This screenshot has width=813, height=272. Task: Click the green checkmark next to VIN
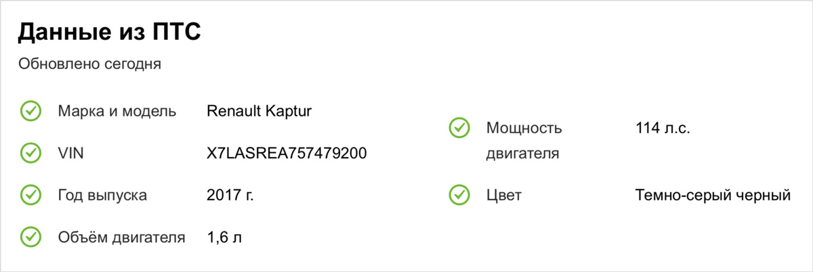tap(31, 153)
